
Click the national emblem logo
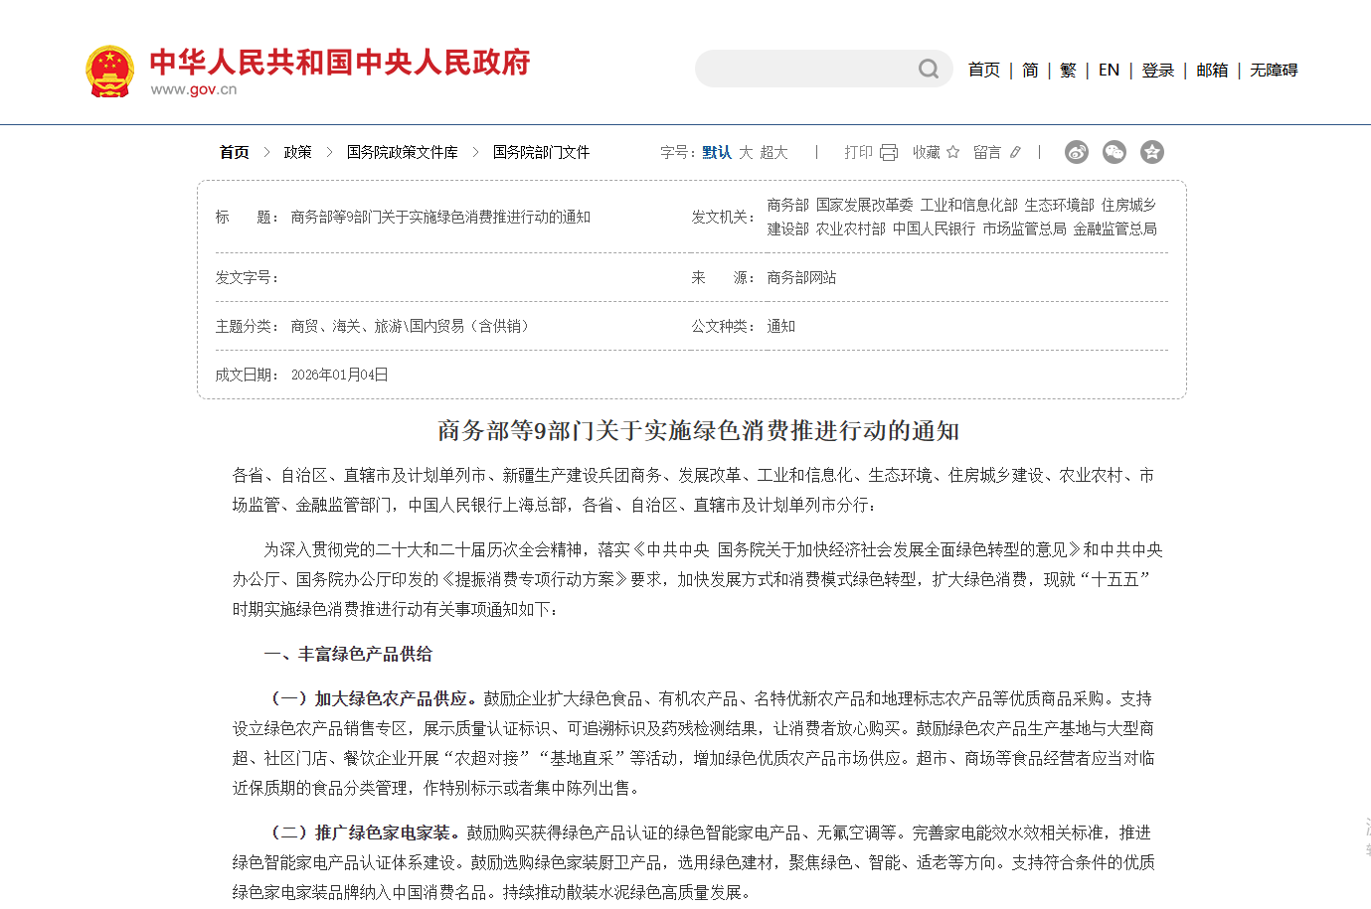click(x=109, y=72)
